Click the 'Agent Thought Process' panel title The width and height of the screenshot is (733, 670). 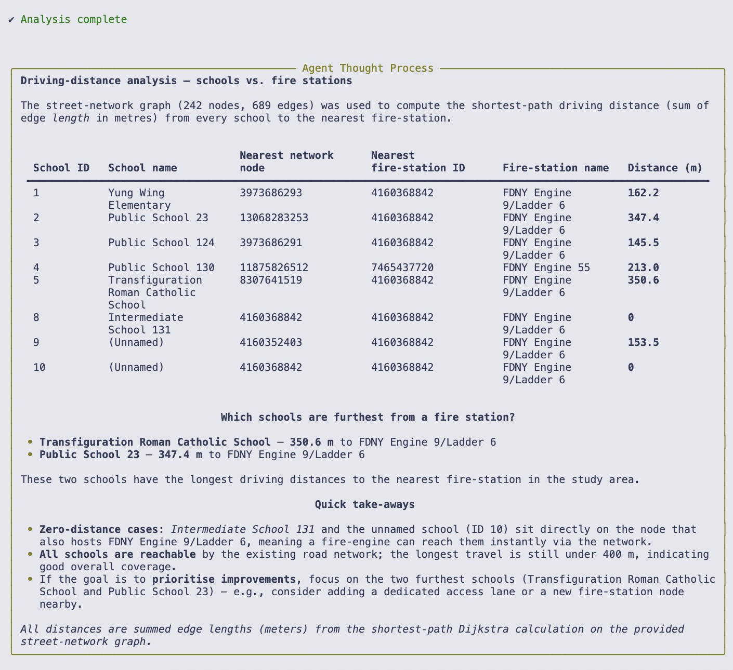point(368,68)
